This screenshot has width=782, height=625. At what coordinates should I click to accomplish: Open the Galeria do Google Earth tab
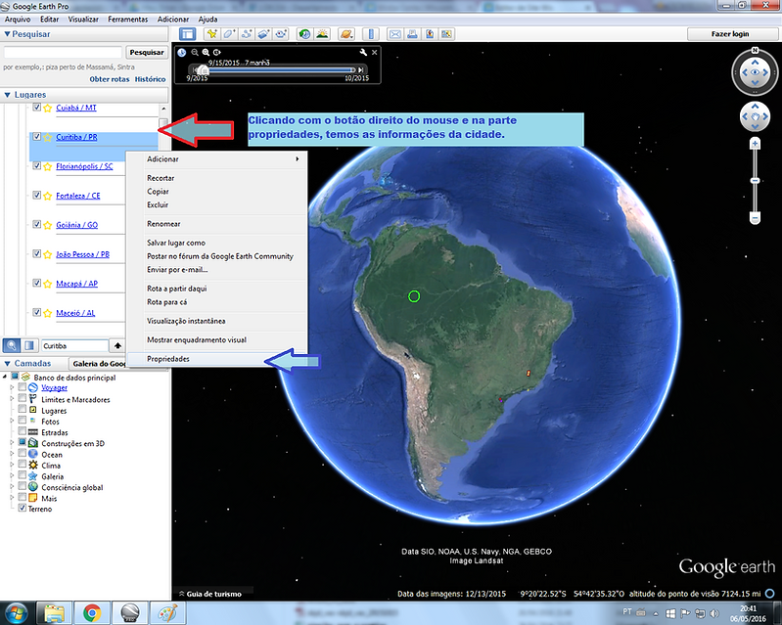(98, 364)
